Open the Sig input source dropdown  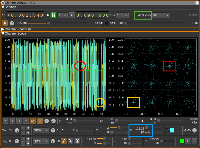click(161, 15)
